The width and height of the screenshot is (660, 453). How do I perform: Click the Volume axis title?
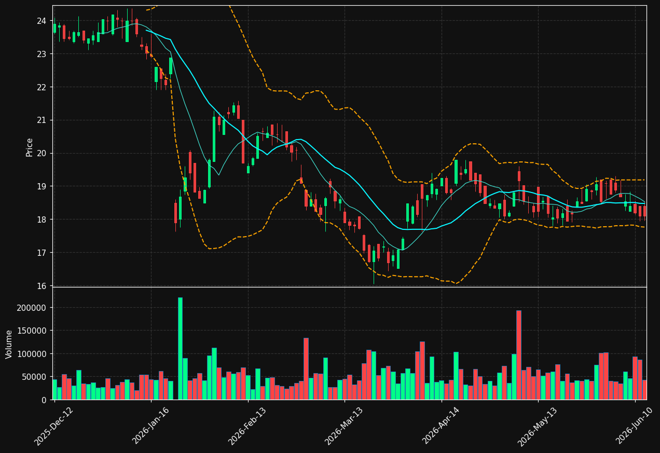coord(9,344)
